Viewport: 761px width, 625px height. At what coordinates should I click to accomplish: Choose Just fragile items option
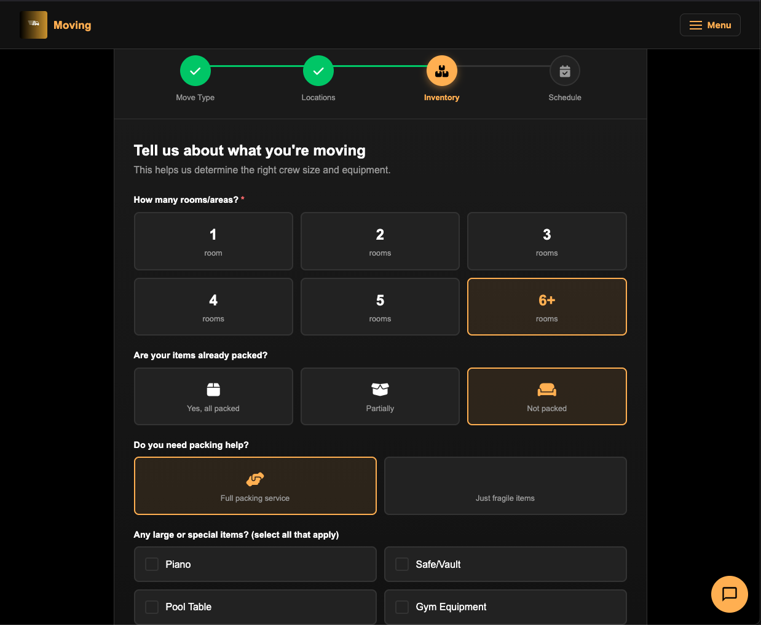505,485
